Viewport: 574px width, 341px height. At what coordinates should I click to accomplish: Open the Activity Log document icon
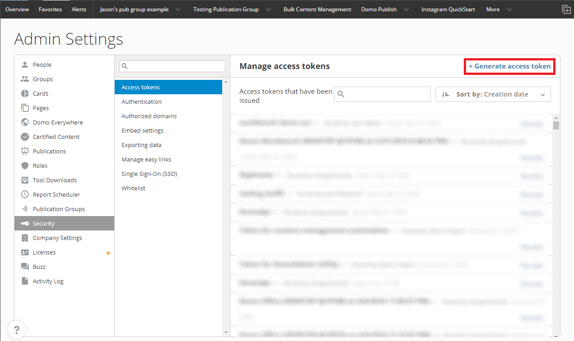tap(25, 281)
